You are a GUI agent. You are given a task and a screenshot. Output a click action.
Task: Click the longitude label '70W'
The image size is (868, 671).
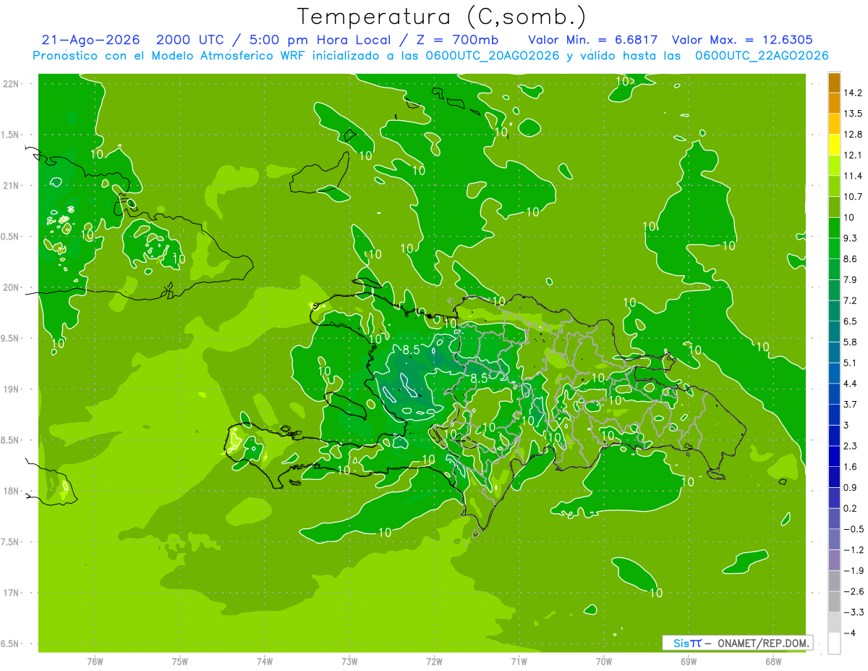(x=604, y=660)
